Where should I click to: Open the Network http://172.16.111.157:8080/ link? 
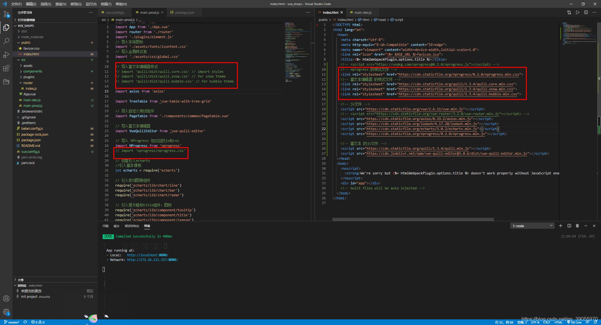point(152,260)
